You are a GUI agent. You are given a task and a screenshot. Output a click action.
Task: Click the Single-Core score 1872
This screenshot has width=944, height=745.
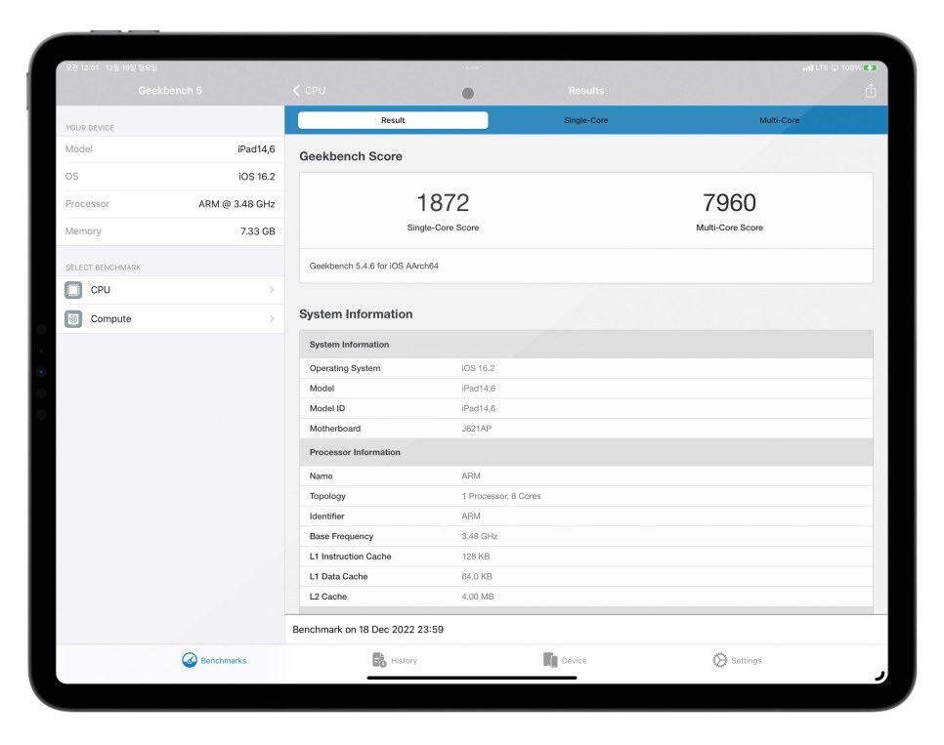pos(443,203)
